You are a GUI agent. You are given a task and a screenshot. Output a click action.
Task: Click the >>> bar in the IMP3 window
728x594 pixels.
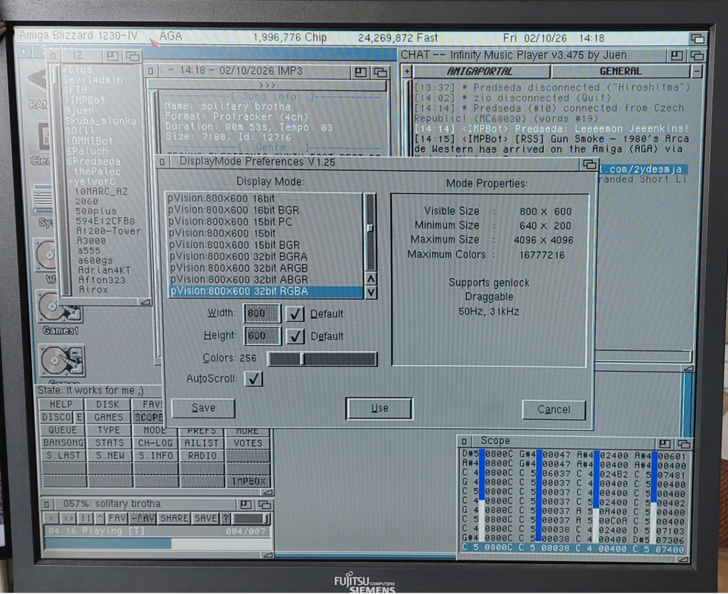pyautogui.click(x=267, y=86)
